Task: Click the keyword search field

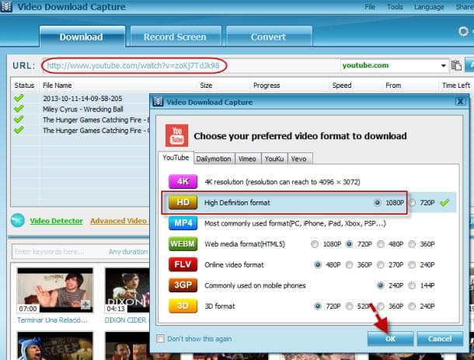Action: [x=59, y=251]
